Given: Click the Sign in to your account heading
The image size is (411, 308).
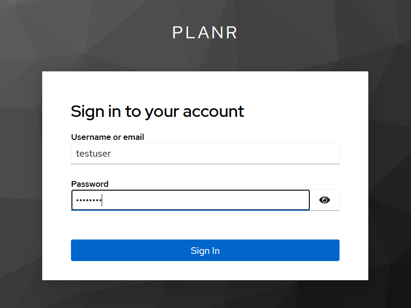Looking at the screenshot, I should [157, 111].
